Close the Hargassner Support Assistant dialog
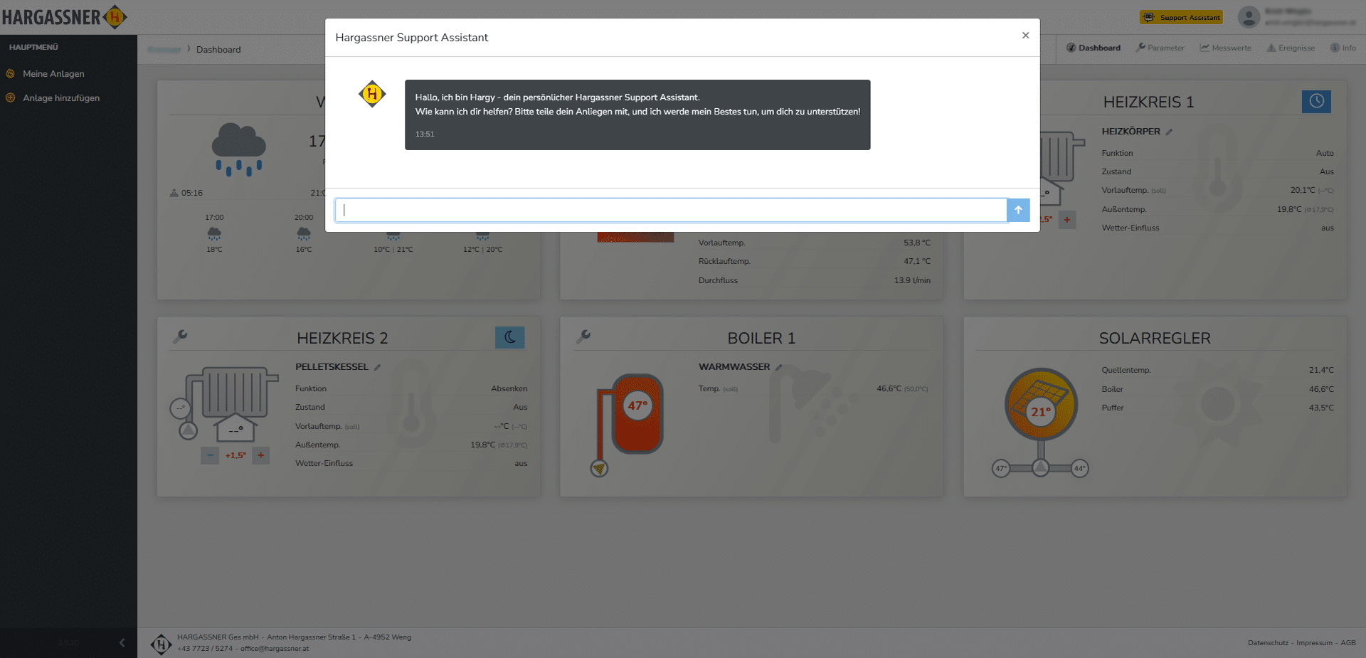This screenshot has width=1366, height=658. coord(1025,36)
